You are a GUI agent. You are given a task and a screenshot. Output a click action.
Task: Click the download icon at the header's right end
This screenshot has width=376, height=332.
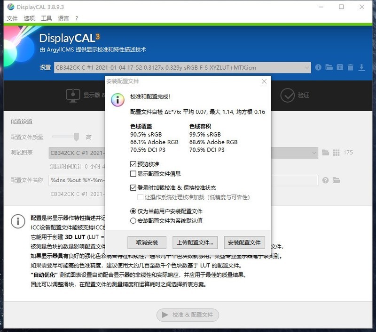point(362,67)
